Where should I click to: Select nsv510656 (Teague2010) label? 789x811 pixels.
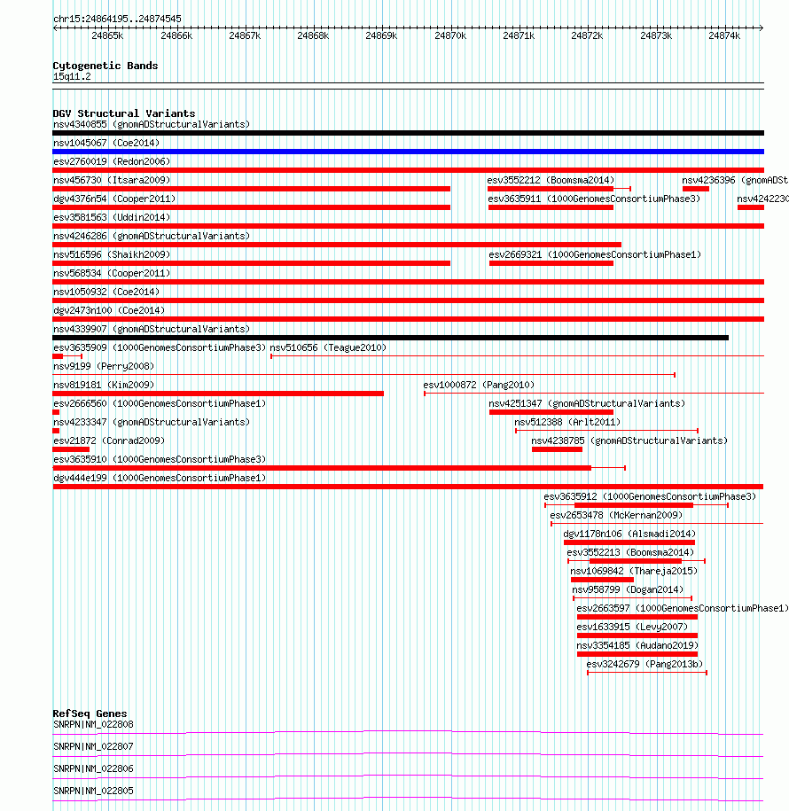(328, 347)
